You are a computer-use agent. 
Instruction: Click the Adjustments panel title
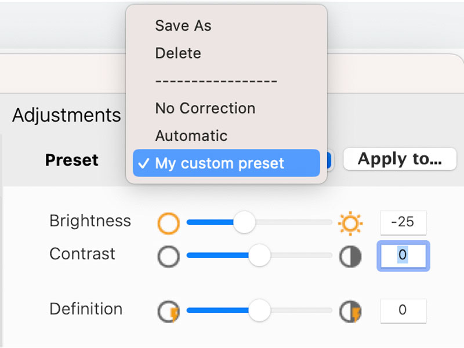pyautogui.click(x=66, y=115)
